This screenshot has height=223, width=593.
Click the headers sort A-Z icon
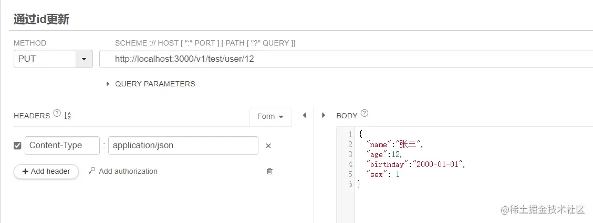[x=67, y=116]
